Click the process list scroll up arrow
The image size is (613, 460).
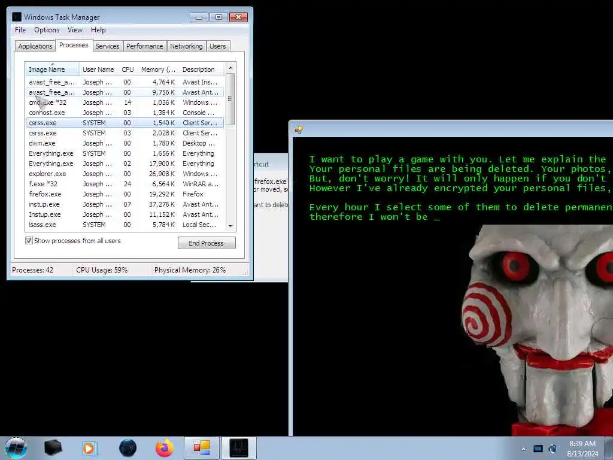click(230, 68)
